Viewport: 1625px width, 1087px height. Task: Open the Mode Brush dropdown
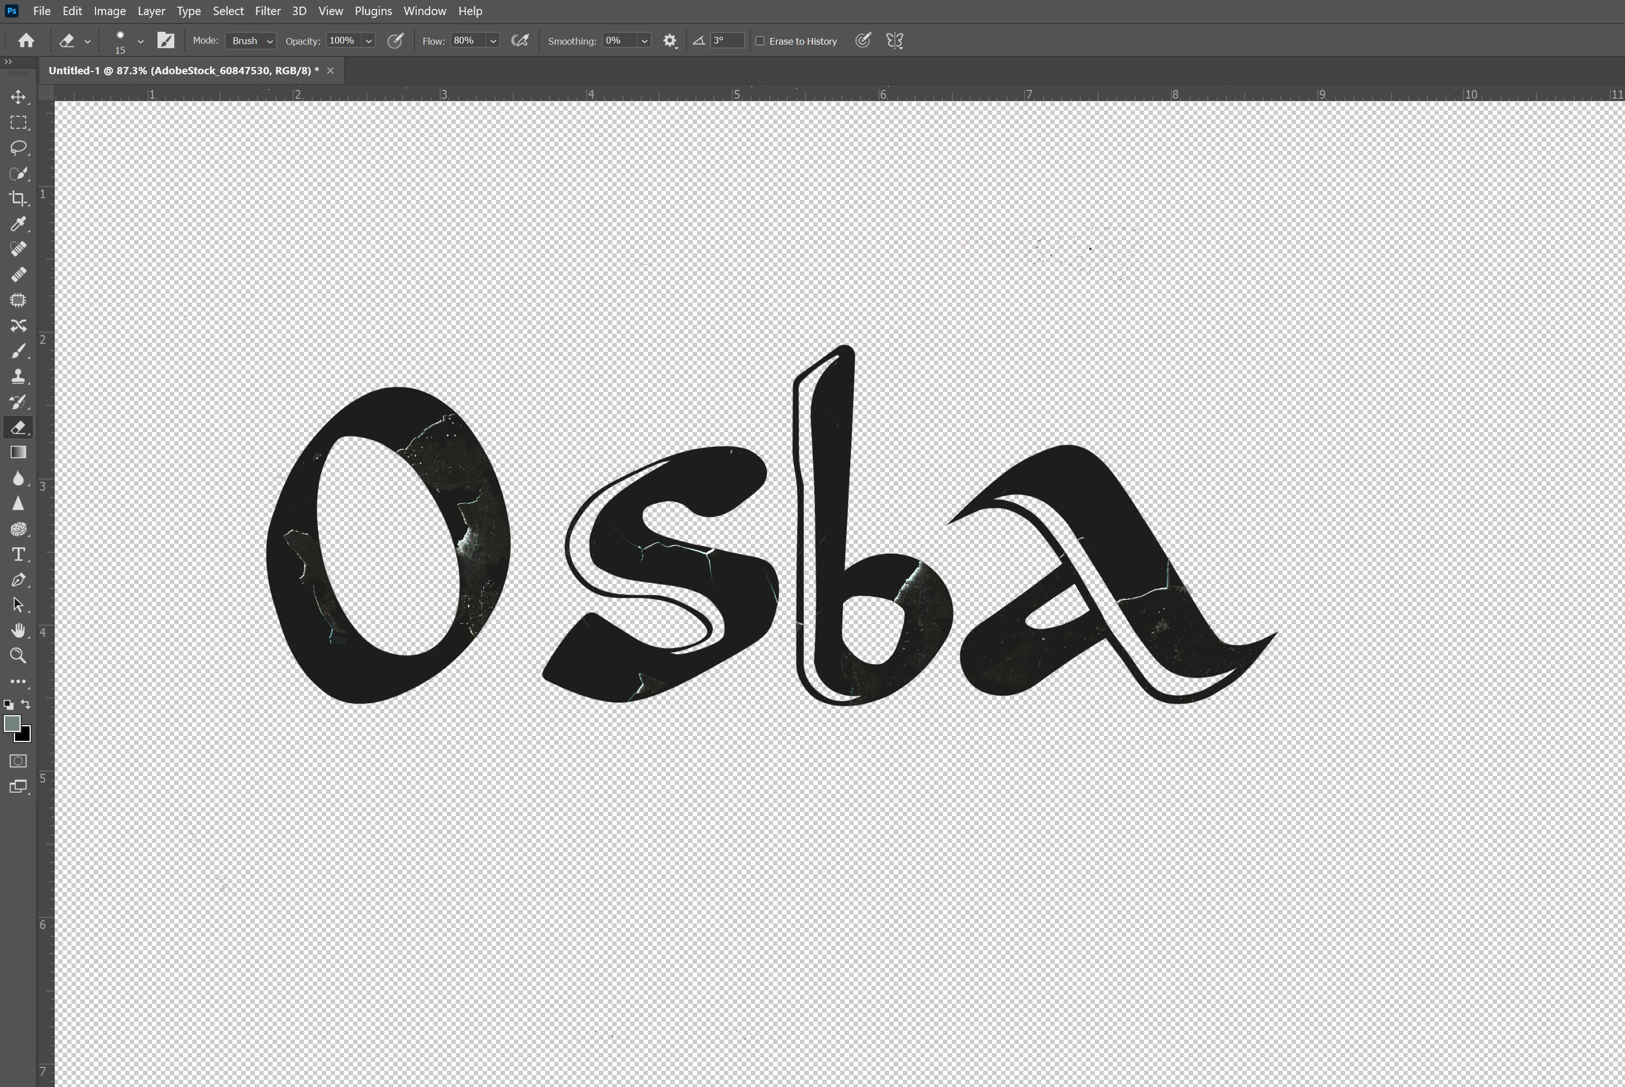[250, 41]
